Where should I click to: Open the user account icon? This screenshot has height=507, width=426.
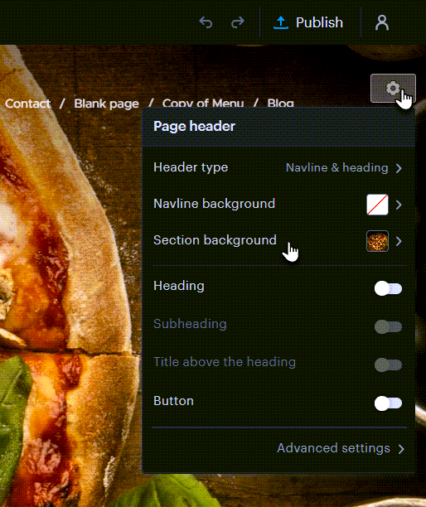382,22
